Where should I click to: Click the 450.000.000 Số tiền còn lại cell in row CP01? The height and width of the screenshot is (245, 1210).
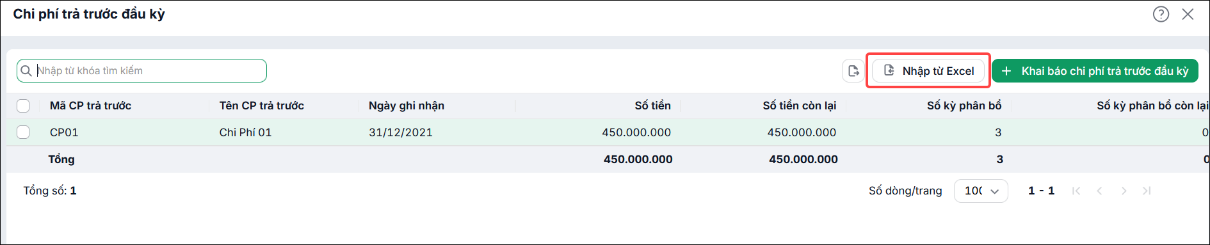[x=802, y=132]
